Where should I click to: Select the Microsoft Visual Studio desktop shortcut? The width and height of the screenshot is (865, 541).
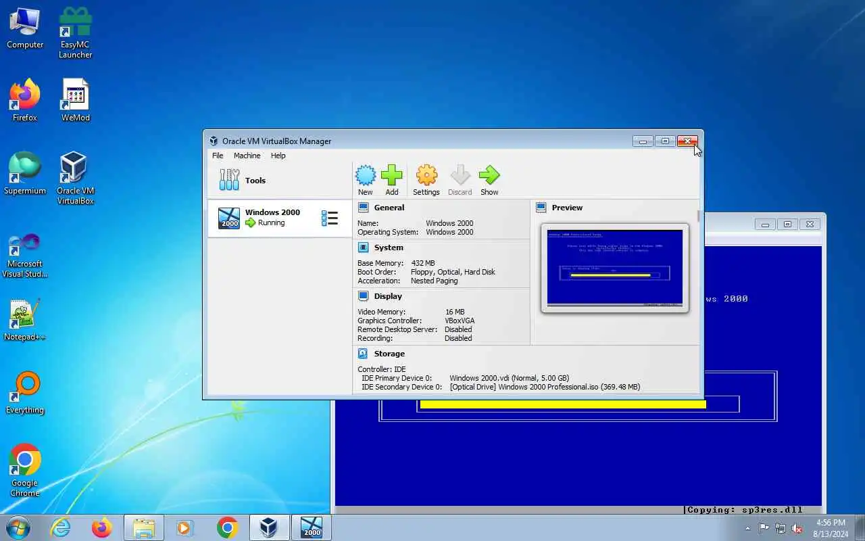[x=25, y=256]
